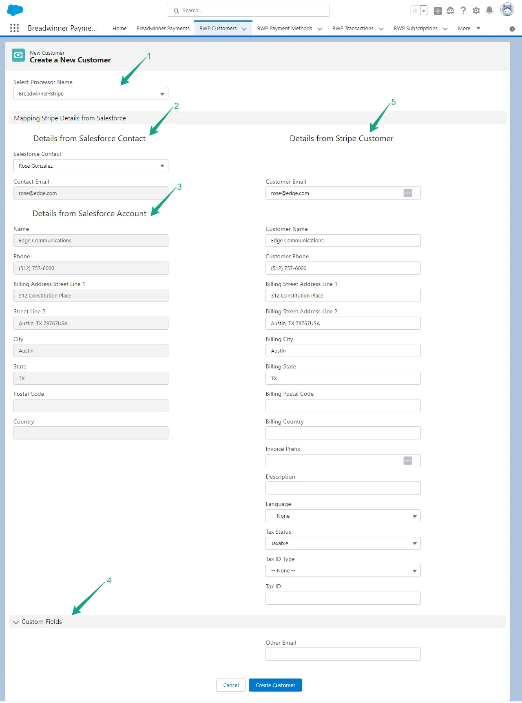Screen dimensions: 522x703
Task: Click the Customer Phone field
Action: 343,268
